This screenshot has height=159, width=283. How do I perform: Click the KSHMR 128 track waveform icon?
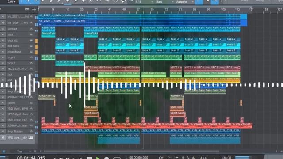[31, 97]
